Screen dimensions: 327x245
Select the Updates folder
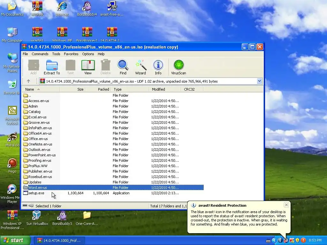pyautogui.click(x=113, y=182)
